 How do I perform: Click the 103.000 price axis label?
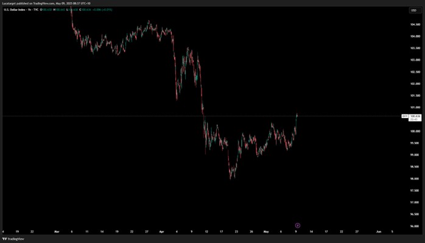pyautogui.click(x=415, y=60)
